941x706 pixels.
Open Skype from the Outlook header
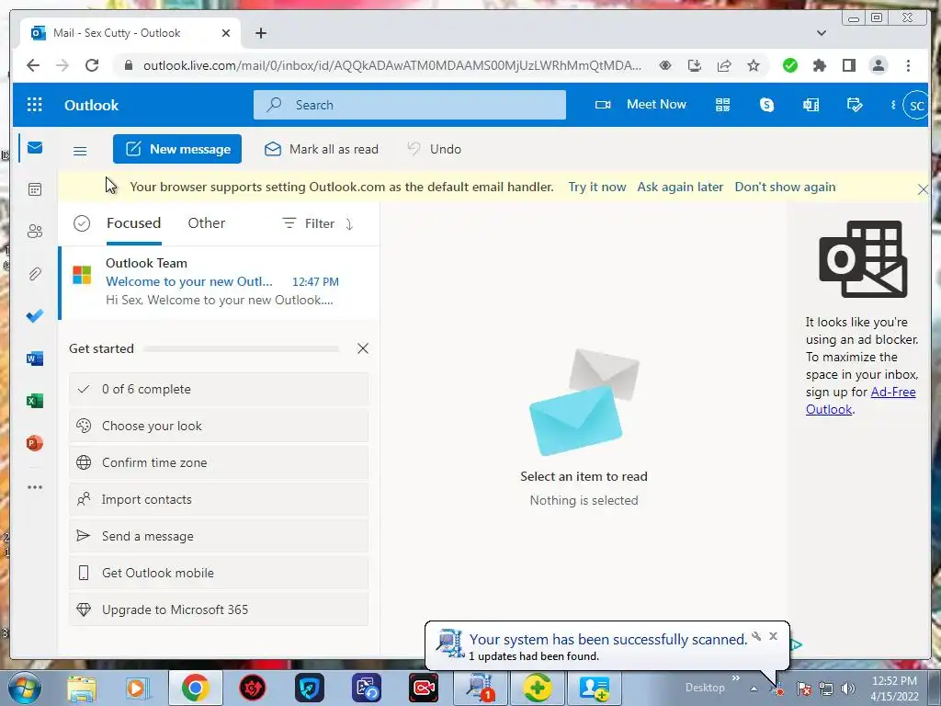click(766, 105)
